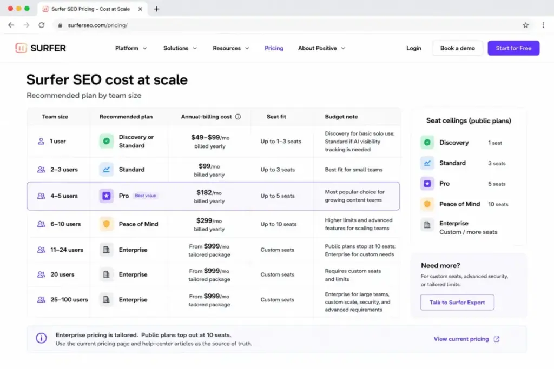The height and width of the screenshot is (369, 554).
Task: Bookmark page with the star icon
Action: click(526, 25)
